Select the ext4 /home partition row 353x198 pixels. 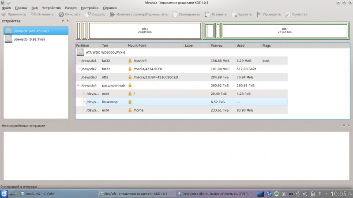182,110
